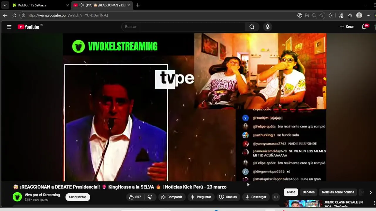
Task: Close the KickBot TTS Settings tab
Action: coord(67,5)
